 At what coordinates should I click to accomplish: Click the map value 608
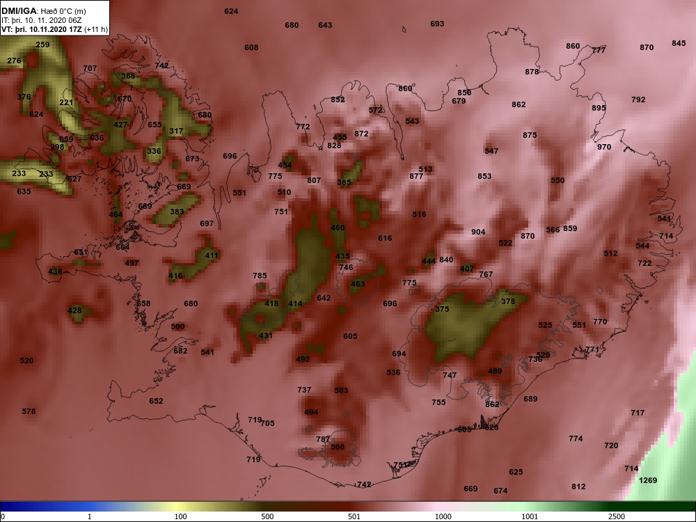point(251,47)
